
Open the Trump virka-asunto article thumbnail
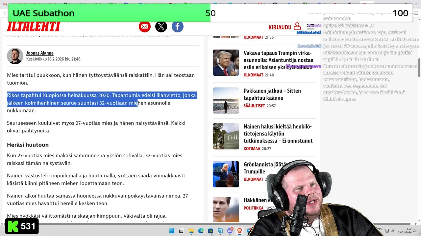coord(226,63)
